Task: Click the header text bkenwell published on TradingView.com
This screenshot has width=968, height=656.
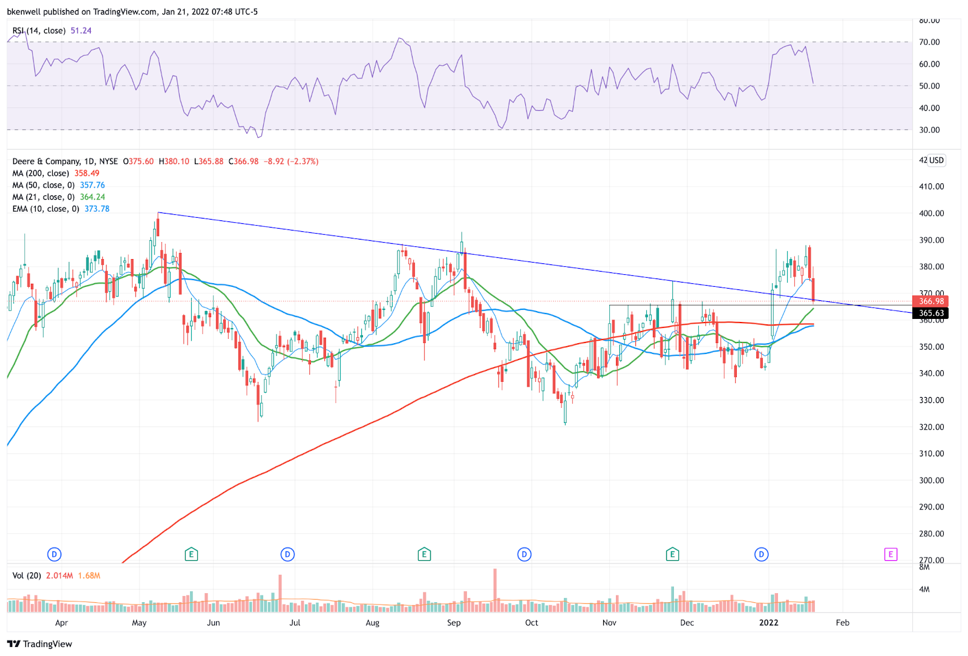Action: (82, 11)
